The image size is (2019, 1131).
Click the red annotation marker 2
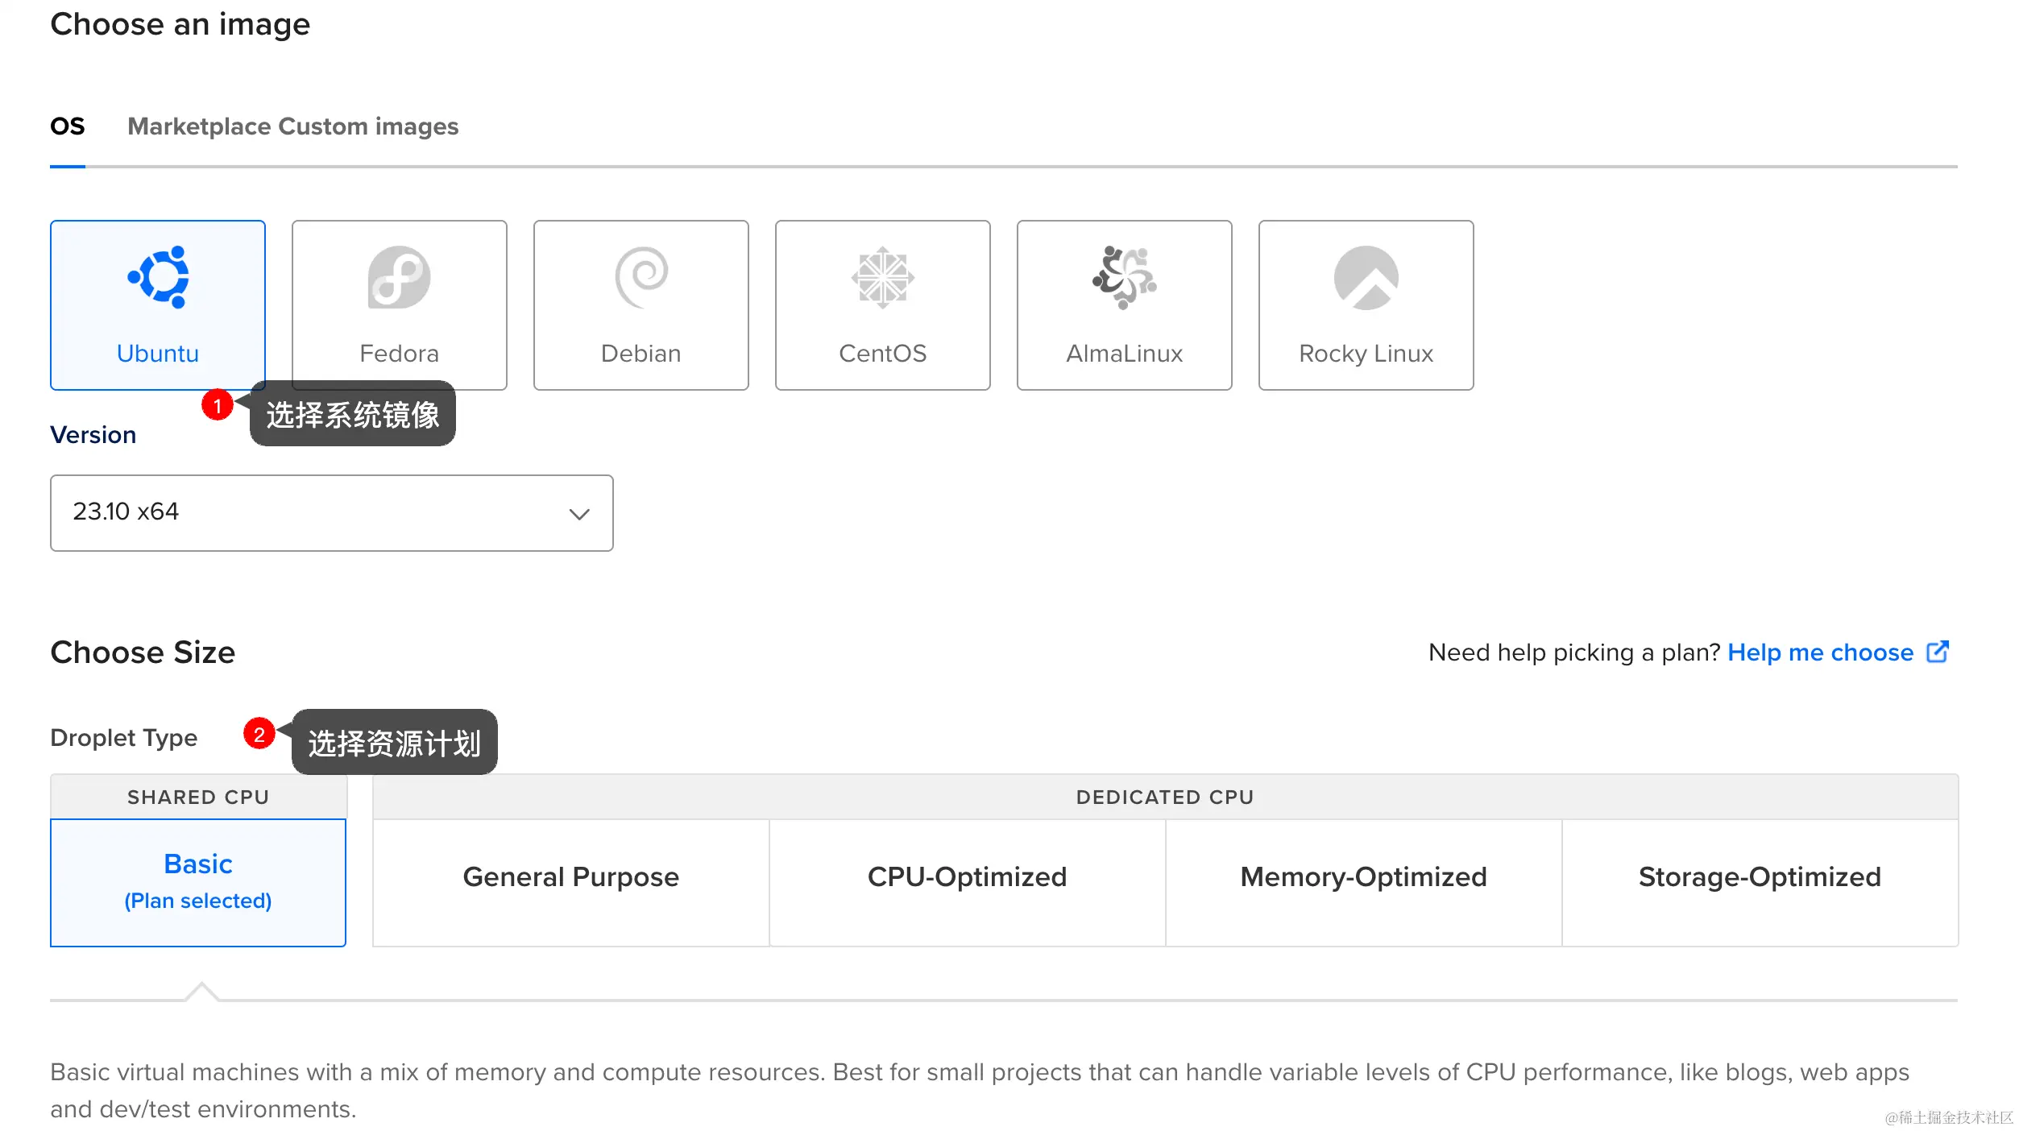259,734
